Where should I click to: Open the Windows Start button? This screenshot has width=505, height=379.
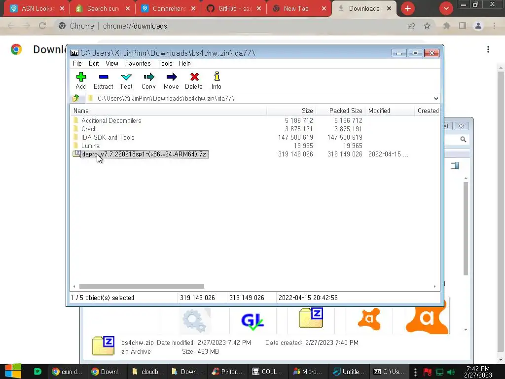click(13, 371)
